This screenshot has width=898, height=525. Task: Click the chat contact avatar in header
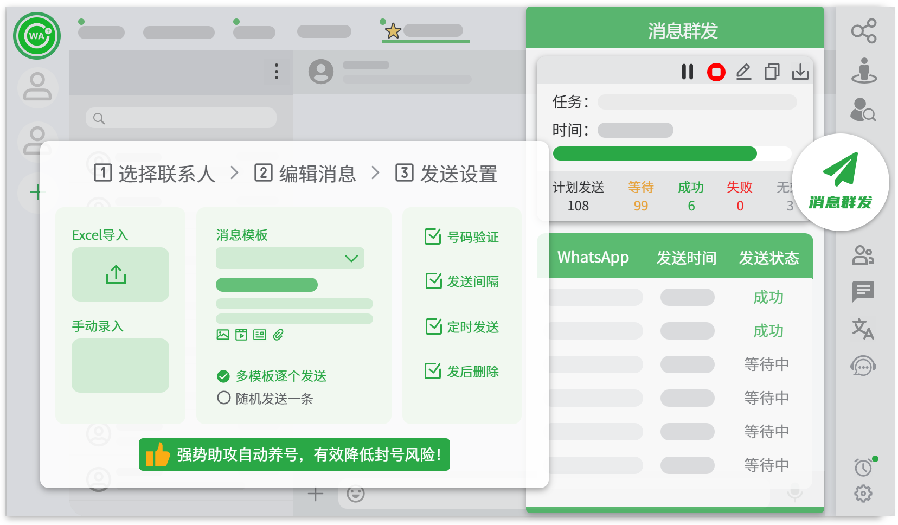pyautogui.click(x=321, y=72)
